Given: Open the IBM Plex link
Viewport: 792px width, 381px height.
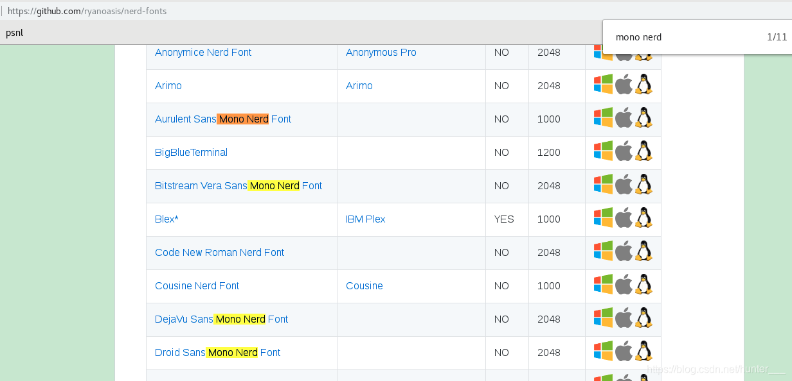Looking at the screenshot, I should coord(366,219).
